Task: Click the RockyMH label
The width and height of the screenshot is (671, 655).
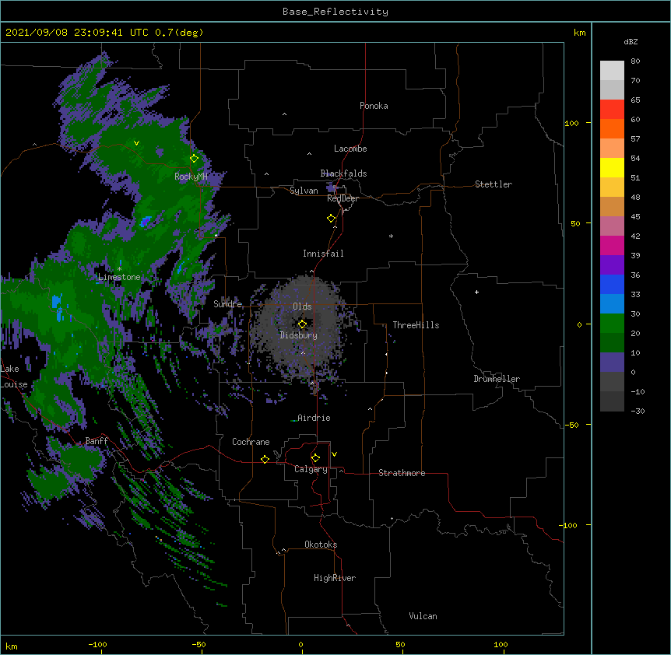Action: (x=191, y=177)
